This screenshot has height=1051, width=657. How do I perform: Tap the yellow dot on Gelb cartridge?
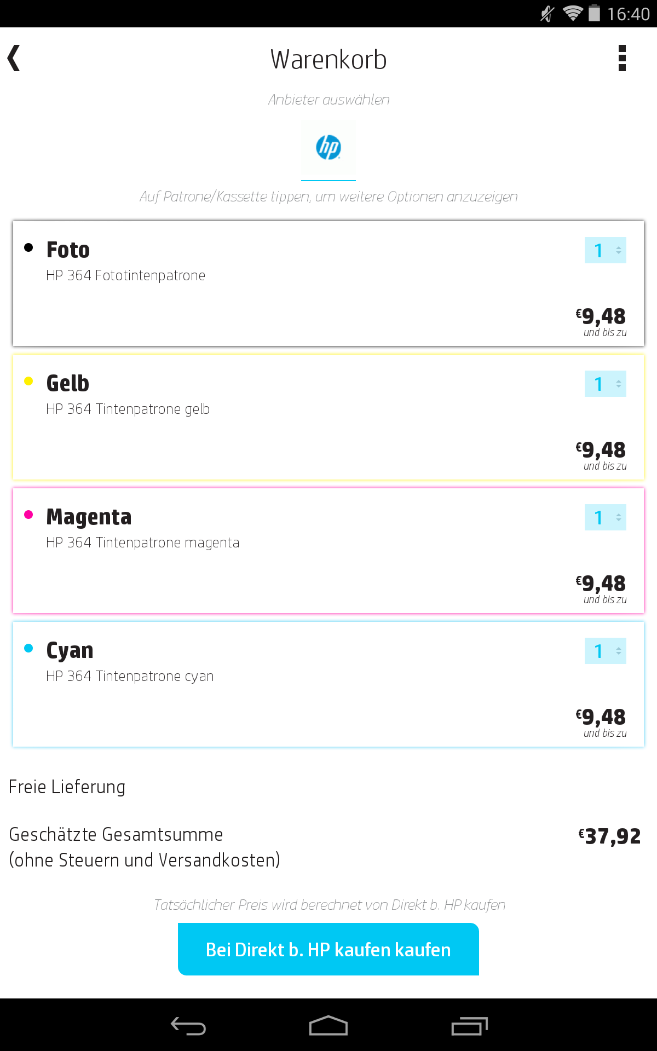point(28,382)
